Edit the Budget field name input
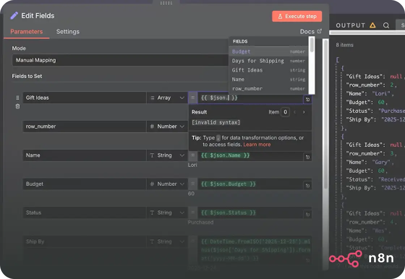 click(84, 184)
